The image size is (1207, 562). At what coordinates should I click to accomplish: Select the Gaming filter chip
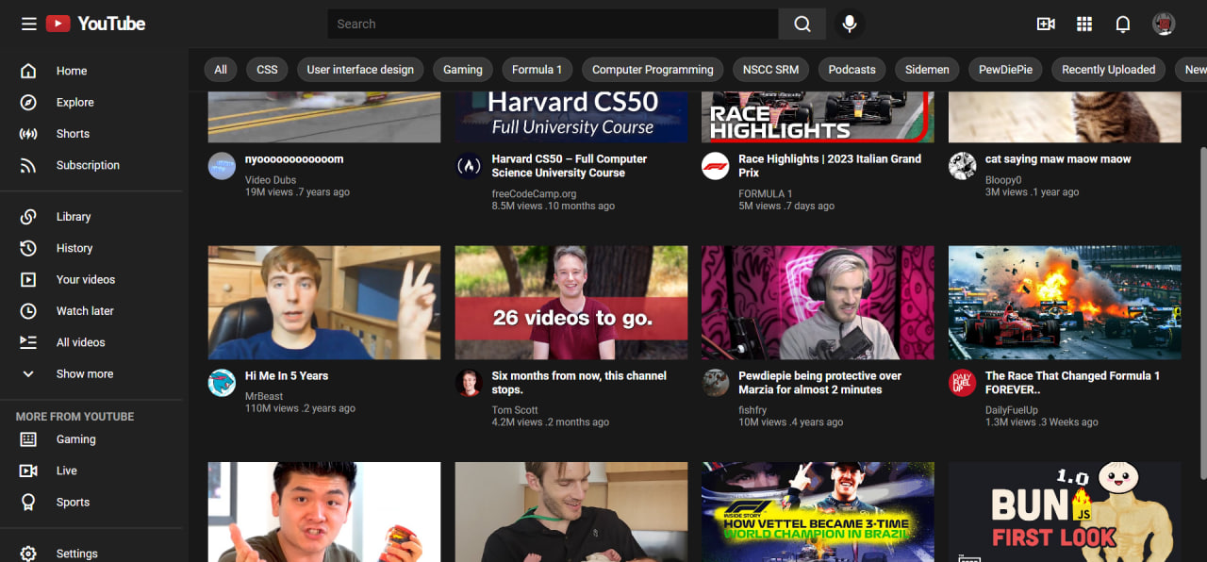tap(463, 70)
